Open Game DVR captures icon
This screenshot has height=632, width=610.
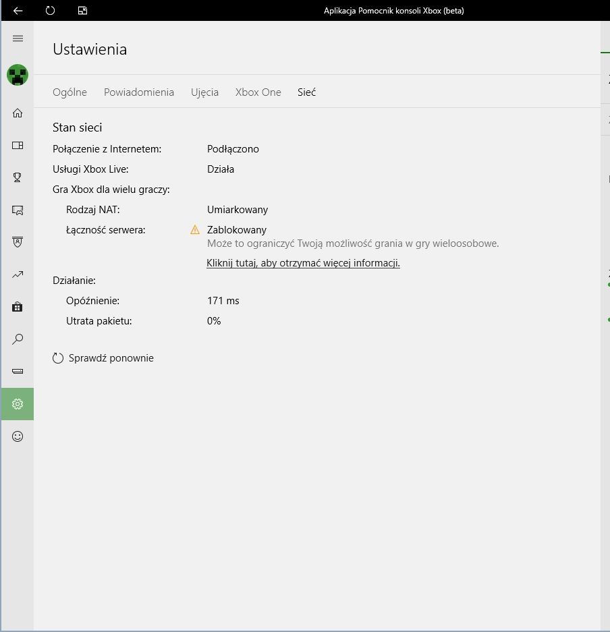pos(18,210)
